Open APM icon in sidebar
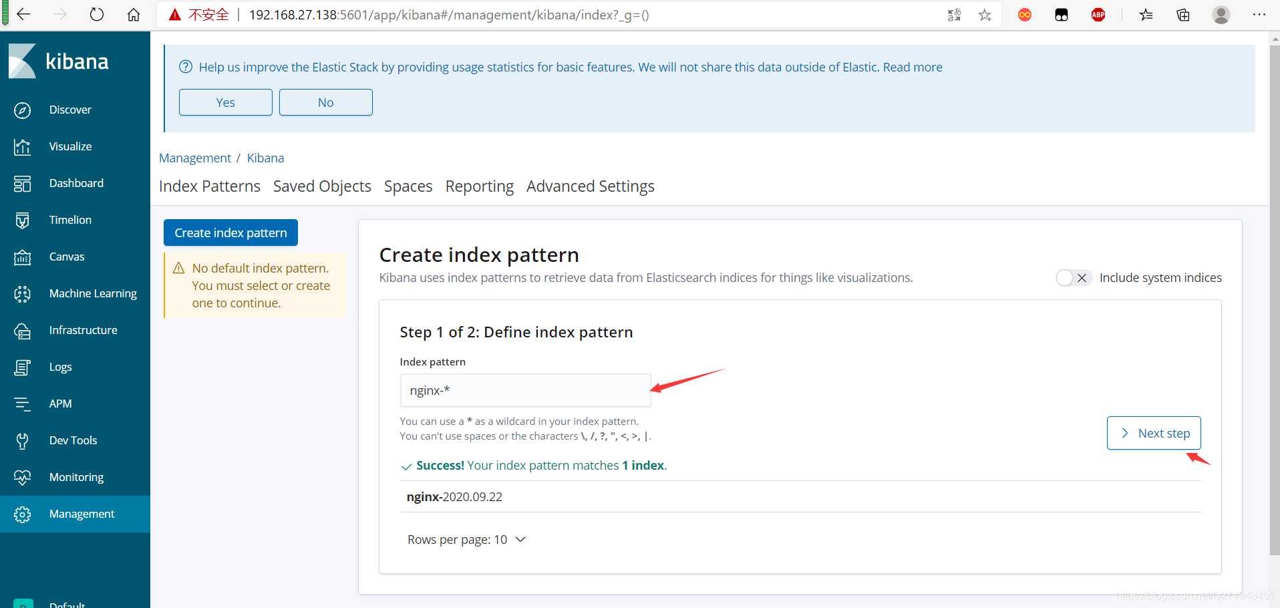 [23, 404]
